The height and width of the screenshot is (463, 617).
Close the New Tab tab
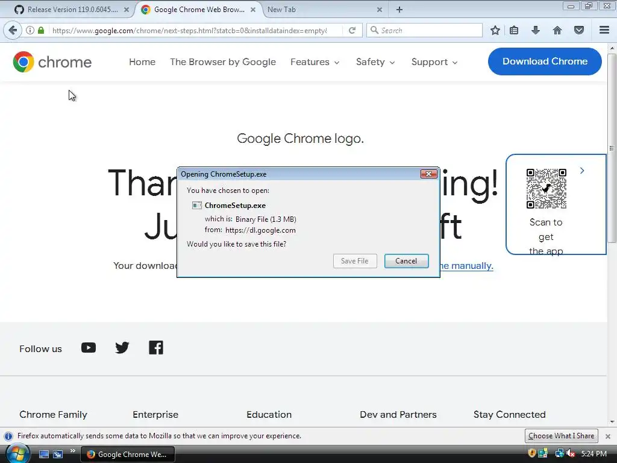click(380, 10)
